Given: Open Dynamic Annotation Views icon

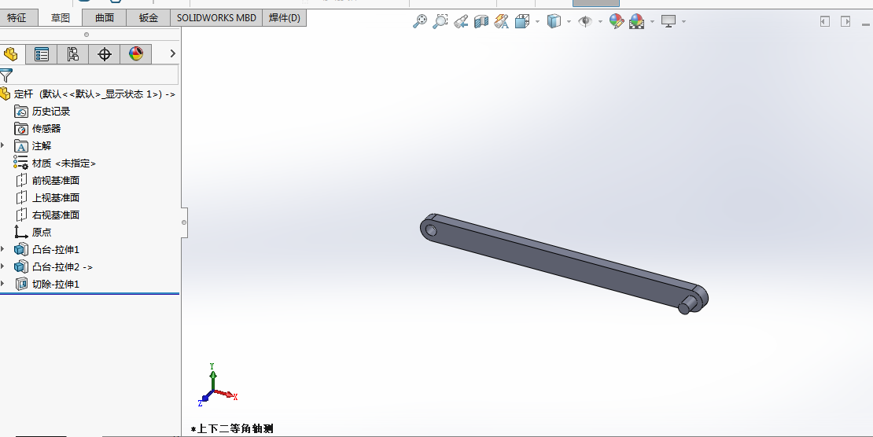Looking at the screenshot, I should coord(501,21).
